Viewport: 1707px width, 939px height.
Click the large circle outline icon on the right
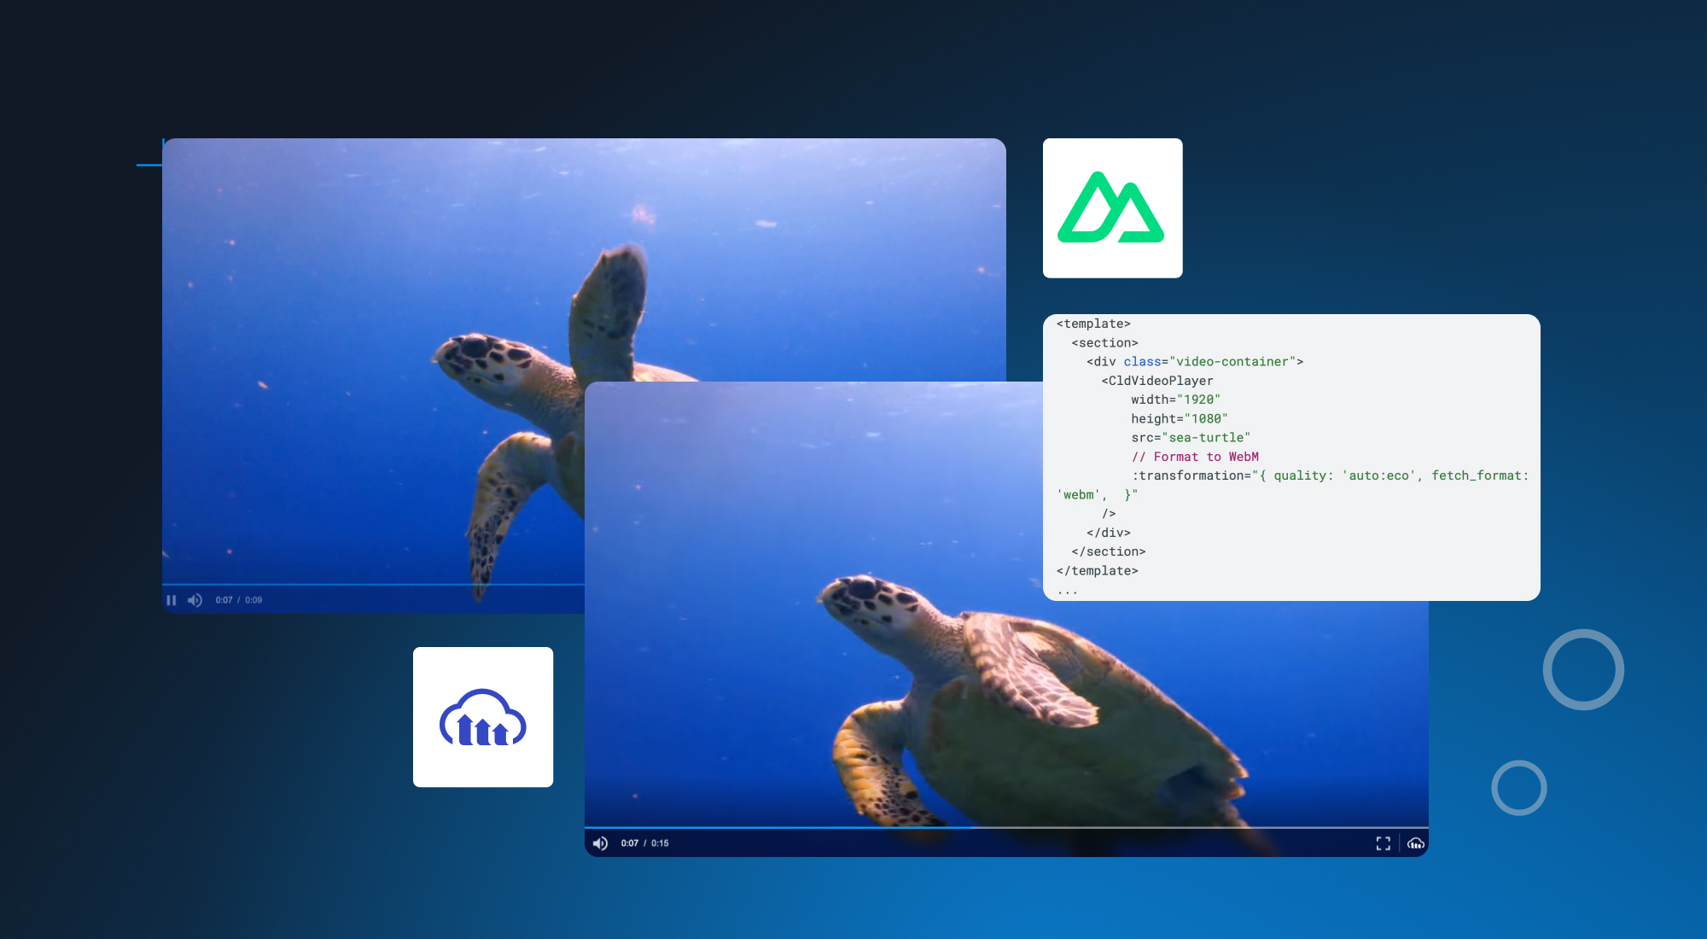pyautogui.click(x=1583, y=670)
